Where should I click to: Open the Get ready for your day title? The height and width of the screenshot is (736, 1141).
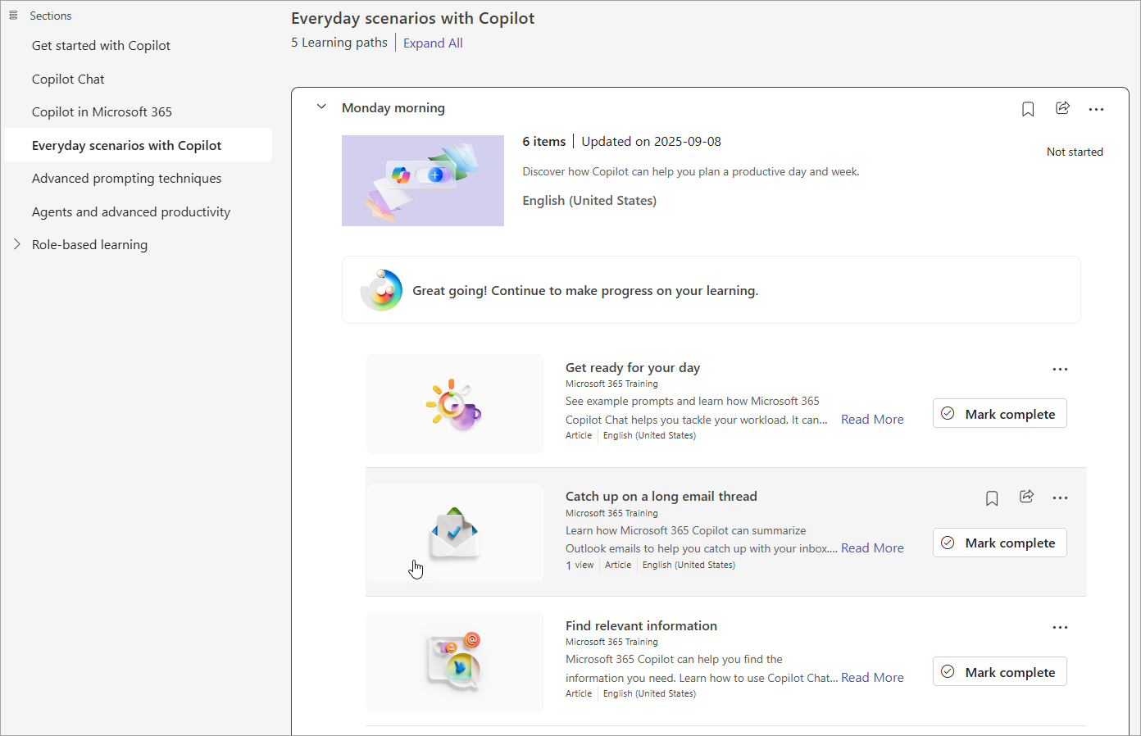633,368
